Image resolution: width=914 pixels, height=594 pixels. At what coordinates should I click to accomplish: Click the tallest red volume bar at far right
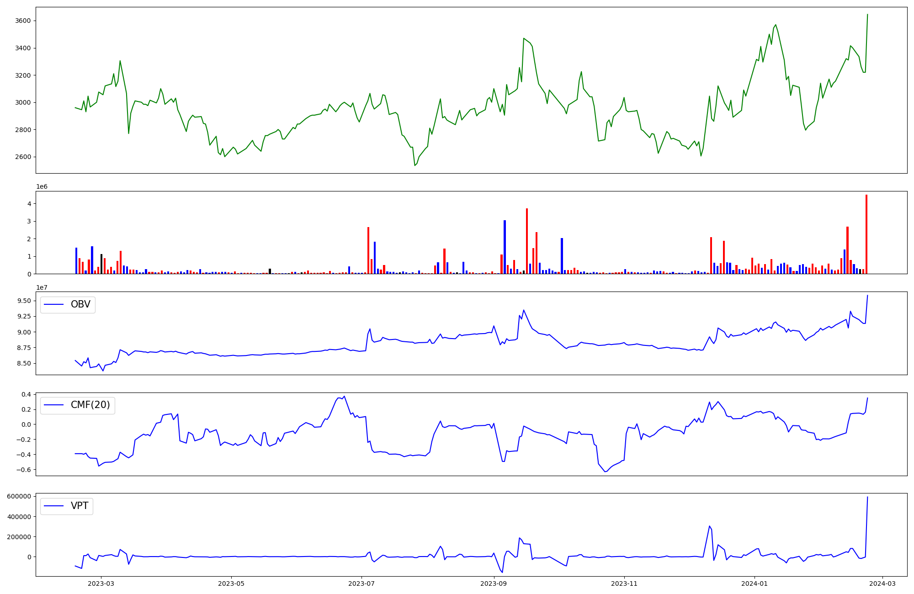coord(866,234)
